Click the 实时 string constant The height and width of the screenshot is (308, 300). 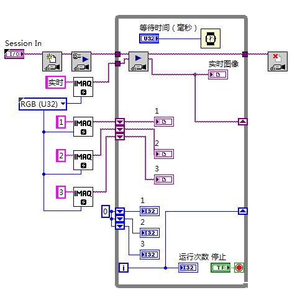[56, 83]
